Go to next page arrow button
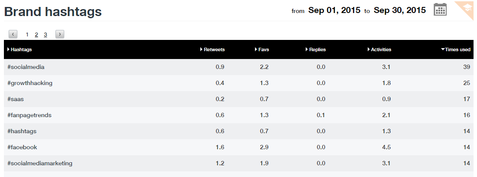 coord(60,34)
